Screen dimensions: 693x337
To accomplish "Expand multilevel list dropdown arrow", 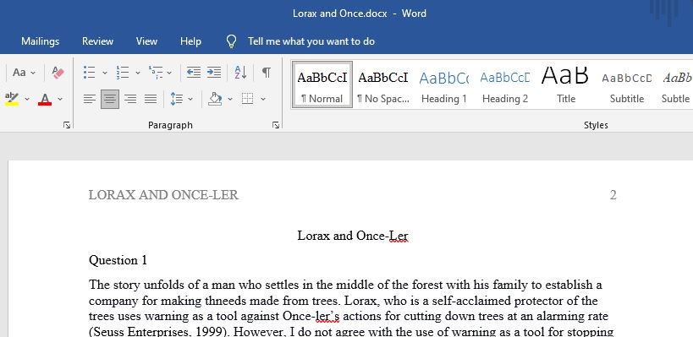I will [169, 73].
